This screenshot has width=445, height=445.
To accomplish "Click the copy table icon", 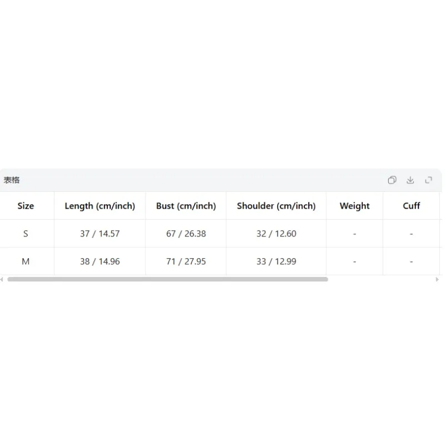I will pos(392,180).
